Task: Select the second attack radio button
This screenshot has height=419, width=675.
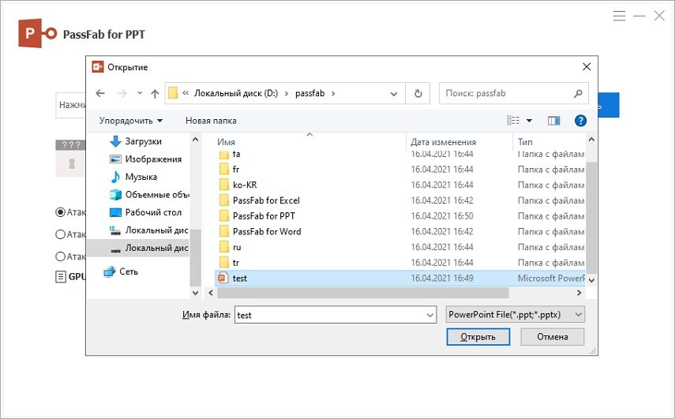Action: (x=61, y=234)
